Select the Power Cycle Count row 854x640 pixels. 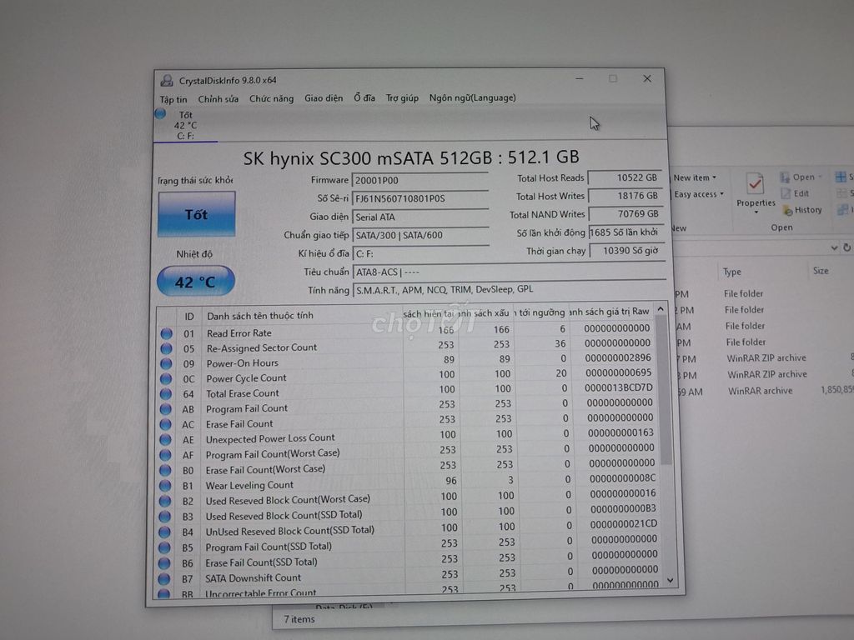click(x=406, y=376)
